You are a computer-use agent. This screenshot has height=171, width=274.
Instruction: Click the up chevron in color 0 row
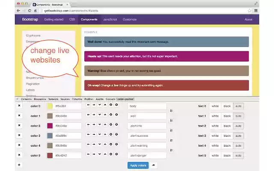click(x=105, y=105)
